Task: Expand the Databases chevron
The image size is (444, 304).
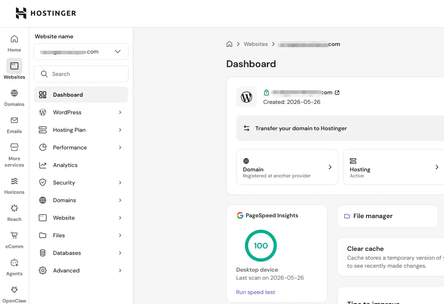Action: (x=120, y=253)
